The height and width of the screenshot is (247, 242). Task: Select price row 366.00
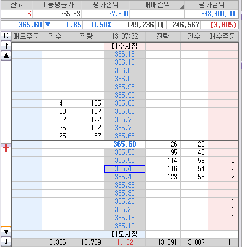pyautogui.click(x=125, y=79)
